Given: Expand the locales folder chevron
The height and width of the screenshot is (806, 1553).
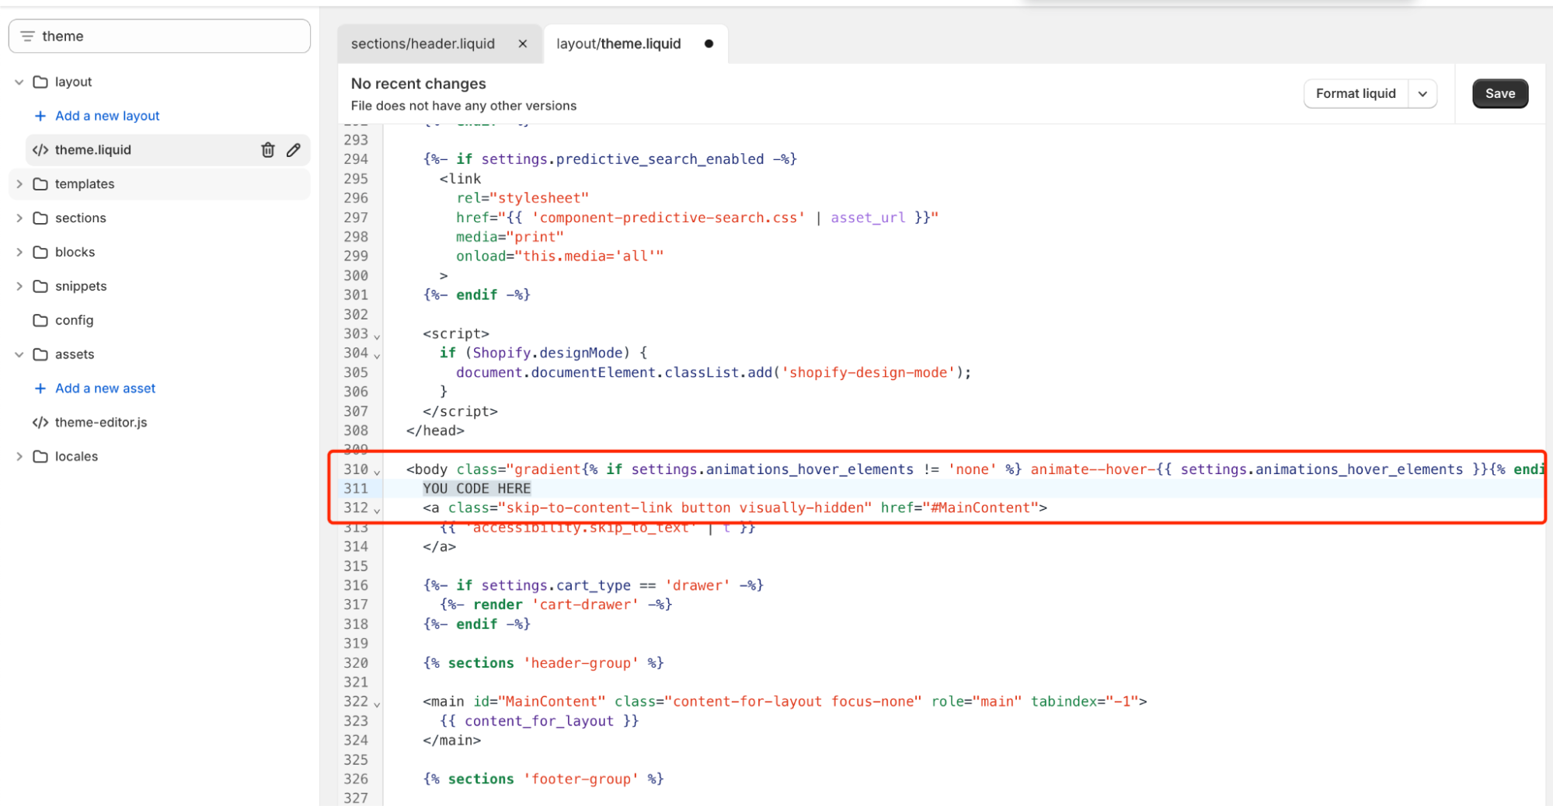Looking at the screenshot, I should [19, 457].
